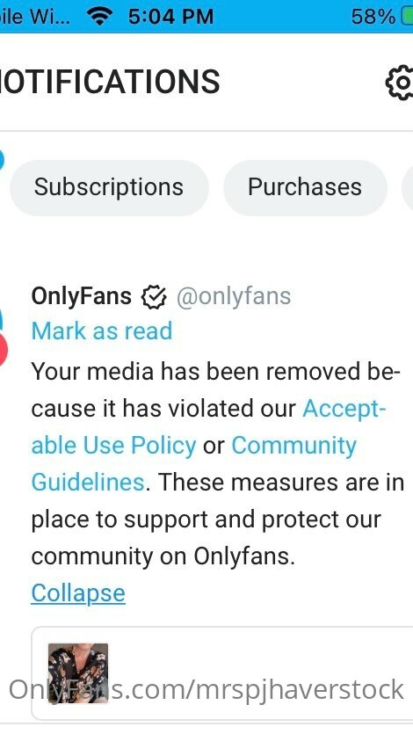413x734 pixels.
Task: Mark the OnlyFans notification as read
Action: tap(102, 331)
